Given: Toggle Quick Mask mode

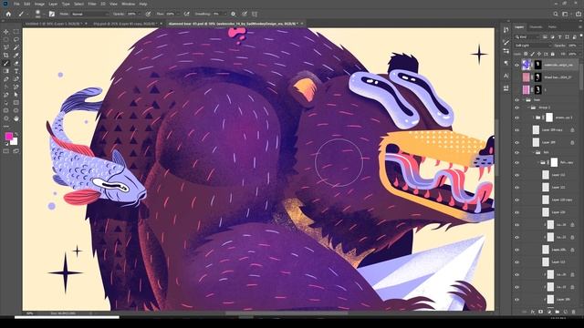Looking at the screenshot, I should 6,151.
